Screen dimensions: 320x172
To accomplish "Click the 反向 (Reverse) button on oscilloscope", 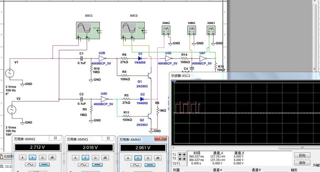I will [x=302, y=155].
